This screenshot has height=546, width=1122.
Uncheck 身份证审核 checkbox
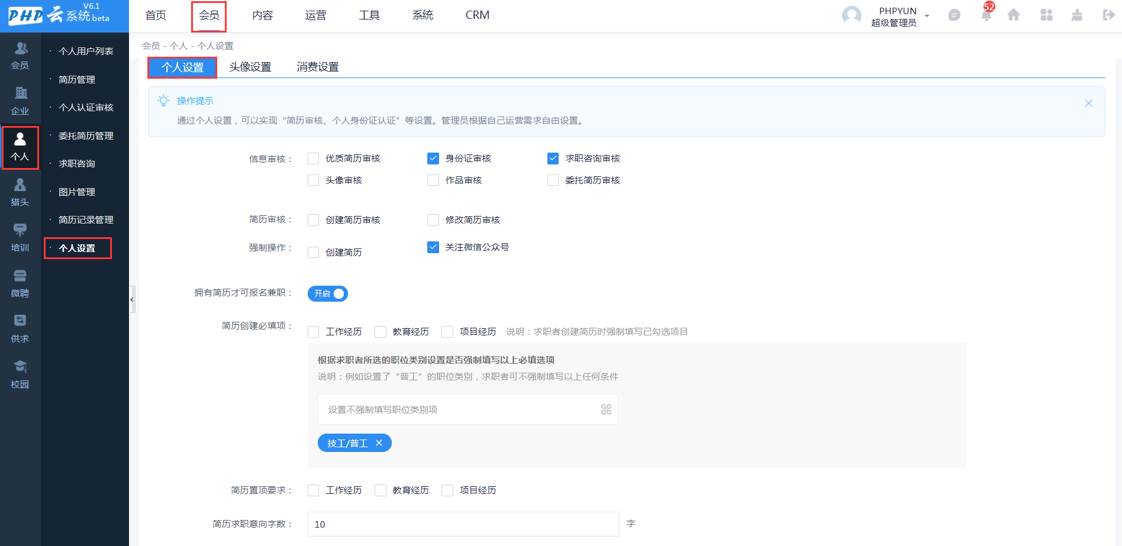(x=433, y=159)
